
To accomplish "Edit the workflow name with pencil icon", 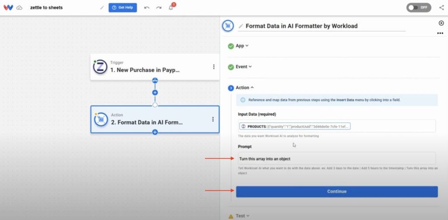I will click(102, 8).
